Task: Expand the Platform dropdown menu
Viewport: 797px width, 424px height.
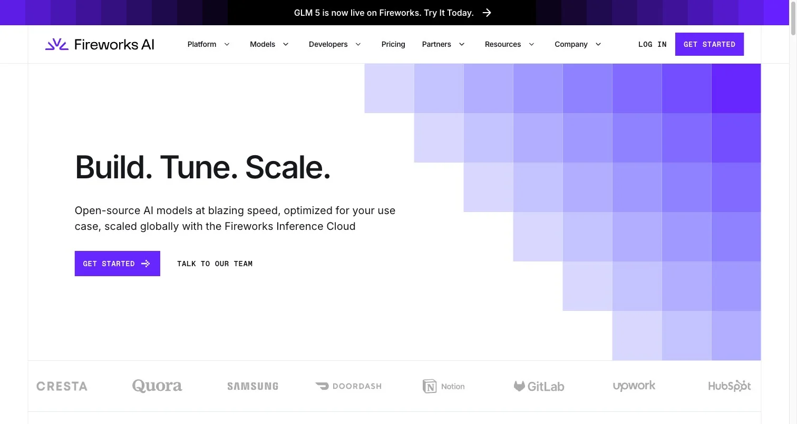Action: (209, 44)
